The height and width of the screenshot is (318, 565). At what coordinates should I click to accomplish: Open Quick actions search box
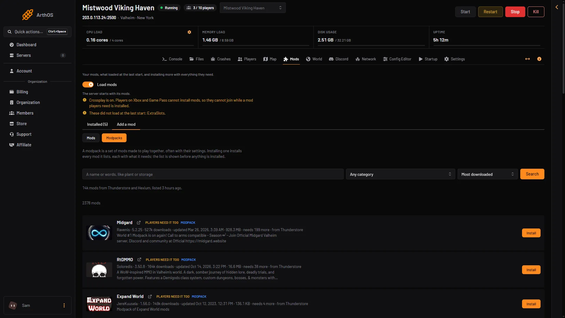click(x=37, y=32)
